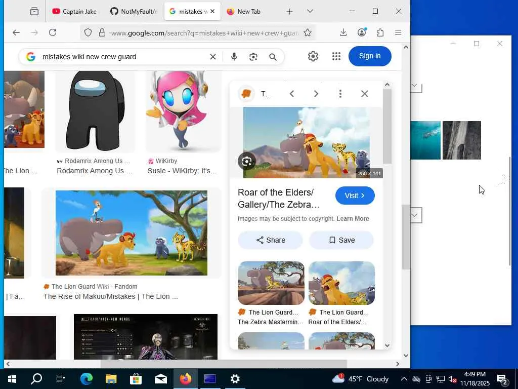Screen dimensions: 518x389
Task: Click the page vertical scrollbar thumb
Action: coord(406,237)
